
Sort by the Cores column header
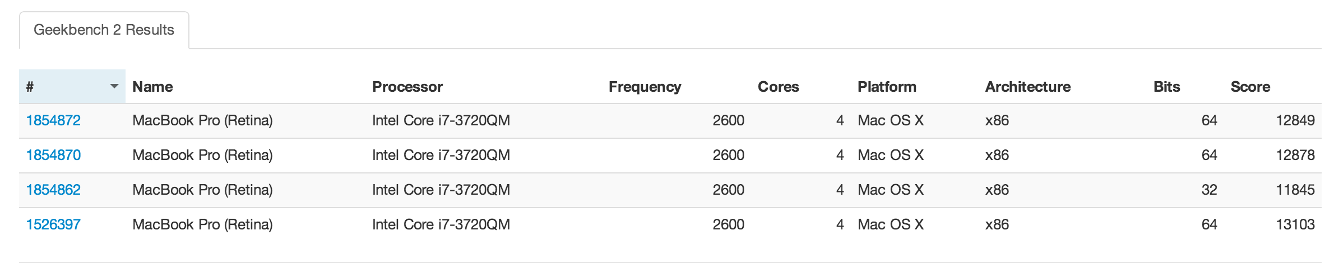click(x=778, y=87)
